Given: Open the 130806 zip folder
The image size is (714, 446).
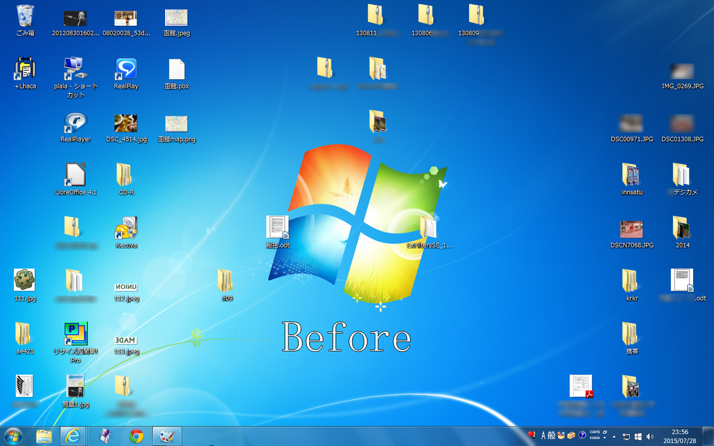Looking at the screenshot, I should 426,15.
